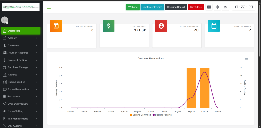
Task: Click the green dollar Total Amount icon
Action: pos(109,26)
